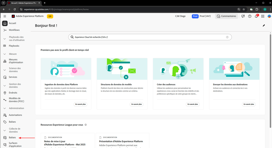The image size is (272, 148).
Task: Open Modèles de données (POC)
Action: tap(16, 100)
